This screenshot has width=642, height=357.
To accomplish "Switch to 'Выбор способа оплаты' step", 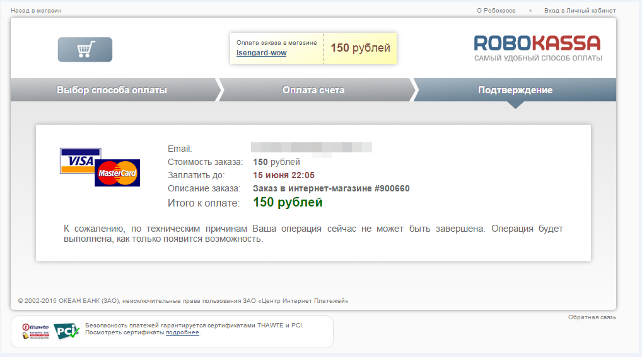I will click(x=112, y=90).
